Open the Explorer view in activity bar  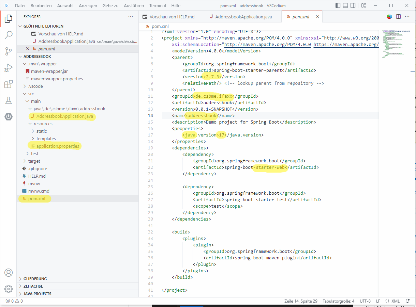[x=9, y=19]
